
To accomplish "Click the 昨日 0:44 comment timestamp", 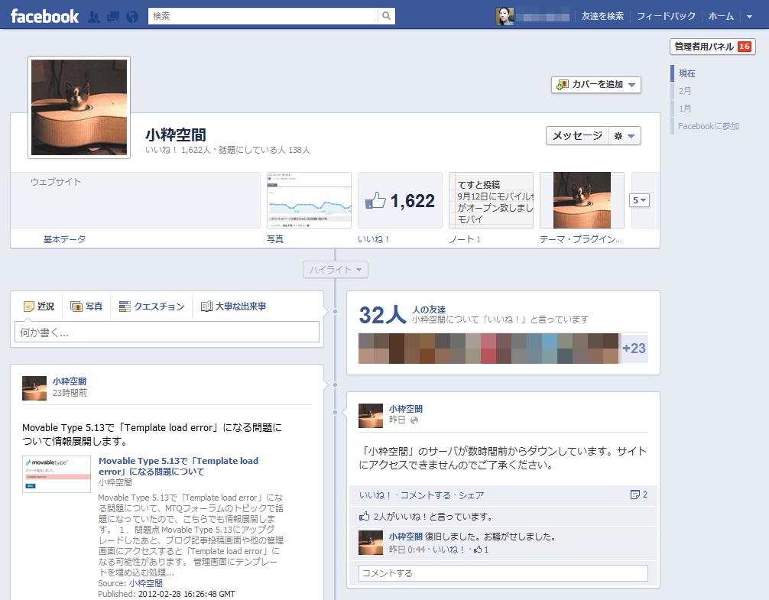I will click(x=407, y=550).
